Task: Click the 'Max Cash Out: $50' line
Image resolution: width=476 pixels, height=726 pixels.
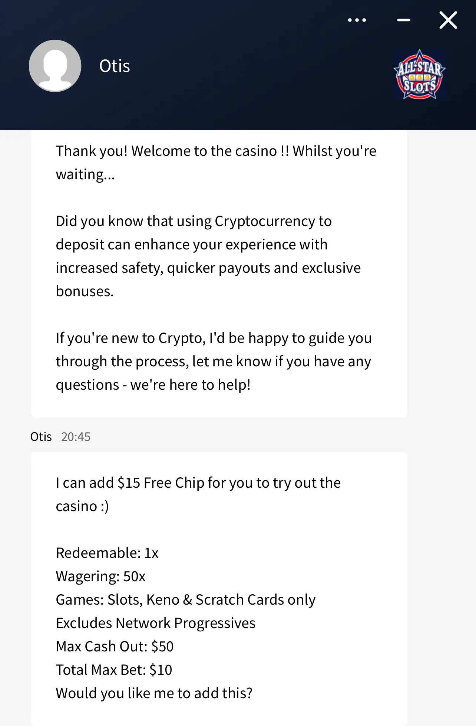Action: click(115, 647)
